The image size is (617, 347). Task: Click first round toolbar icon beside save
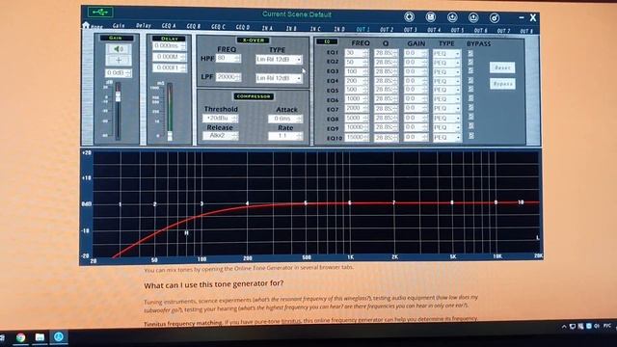coord(409,17)
